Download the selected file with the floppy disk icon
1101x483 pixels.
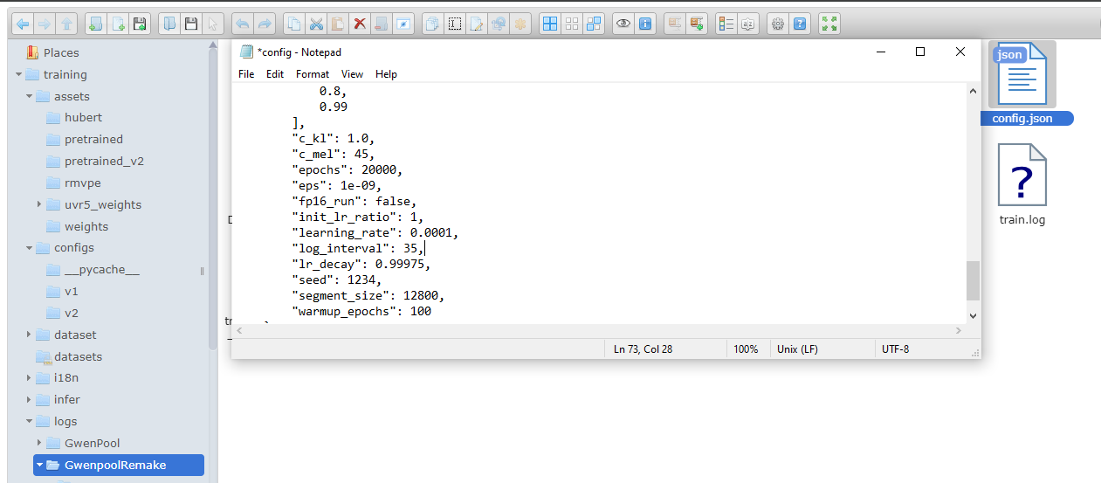click(191, 24)
